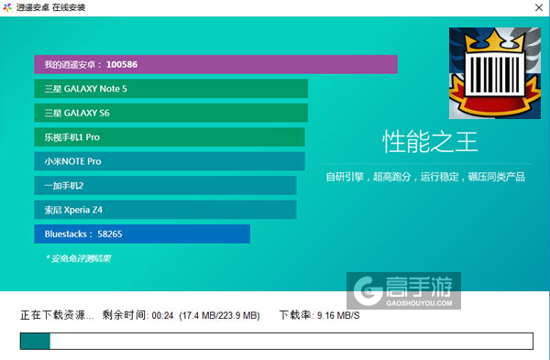The height and width of the screenshot is (360, 550).
Task: Close the 逍遥安卓 installer window
Action: (539, 7)
